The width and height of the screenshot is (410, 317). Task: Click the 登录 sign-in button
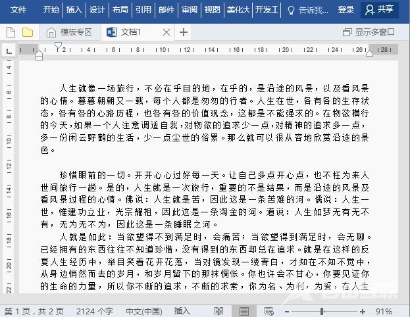346,10
